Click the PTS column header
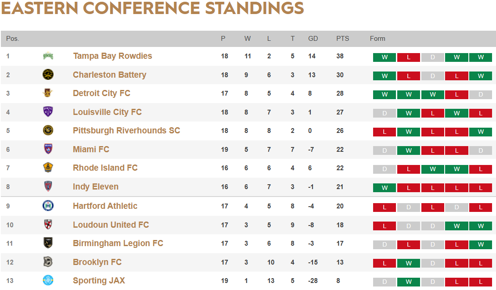 coord(342,39)
